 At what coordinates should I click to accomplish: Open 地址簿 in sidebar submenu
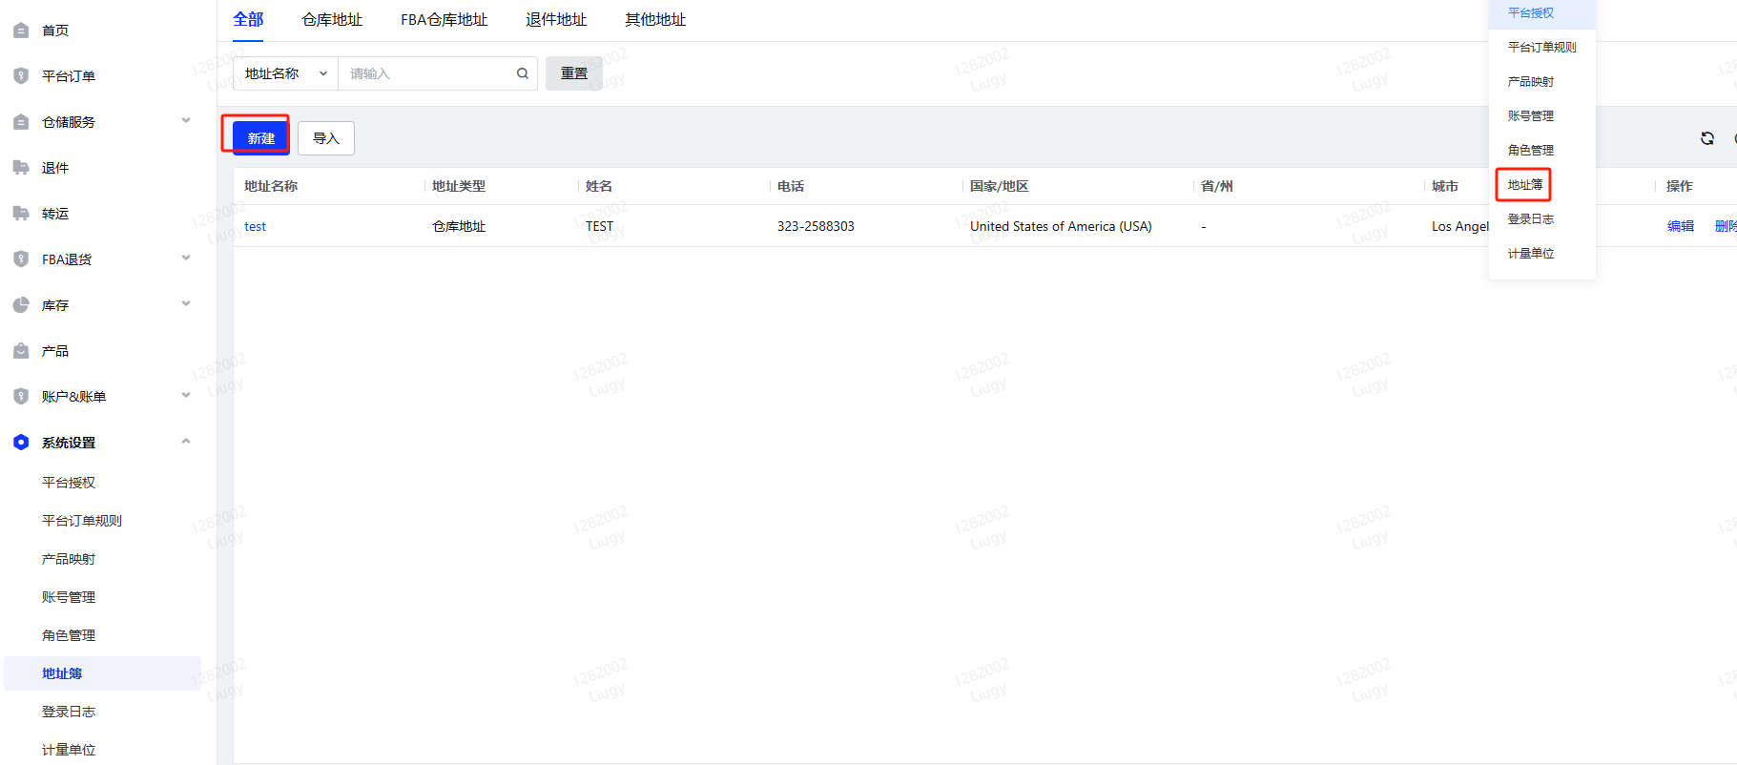103,673
